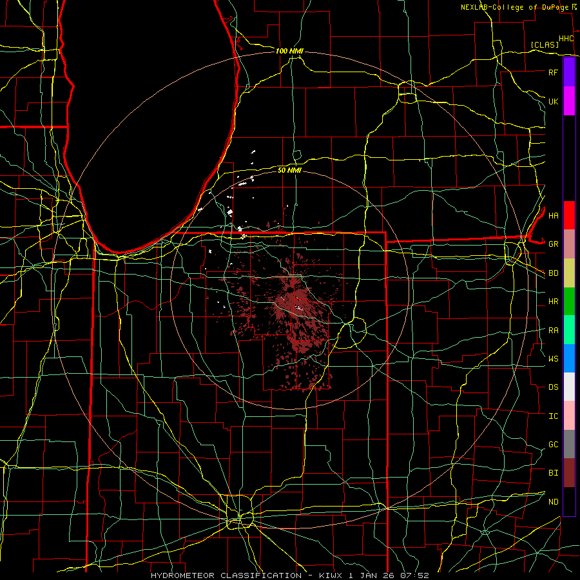This screenshot has width=580, height=580.
Task: Click the BI legend label
Action: (x=553, y=473)
